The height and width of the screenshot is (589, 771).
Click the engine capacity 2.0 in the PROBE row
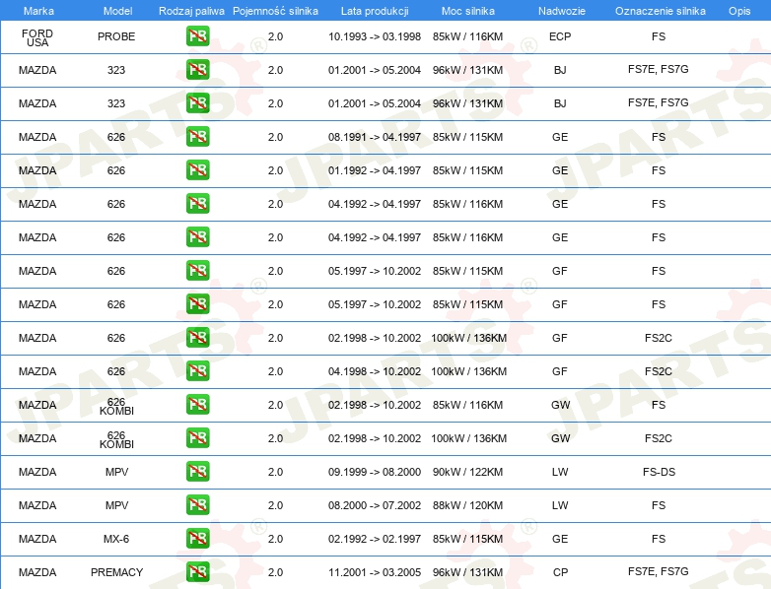(275, 36)
